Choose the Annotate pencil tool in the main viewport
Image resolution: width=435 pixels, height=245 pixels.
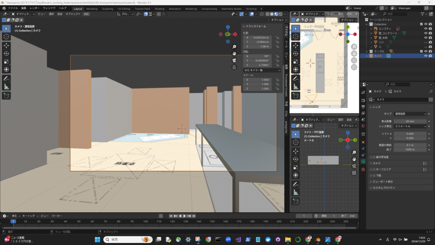click(6, 79)
